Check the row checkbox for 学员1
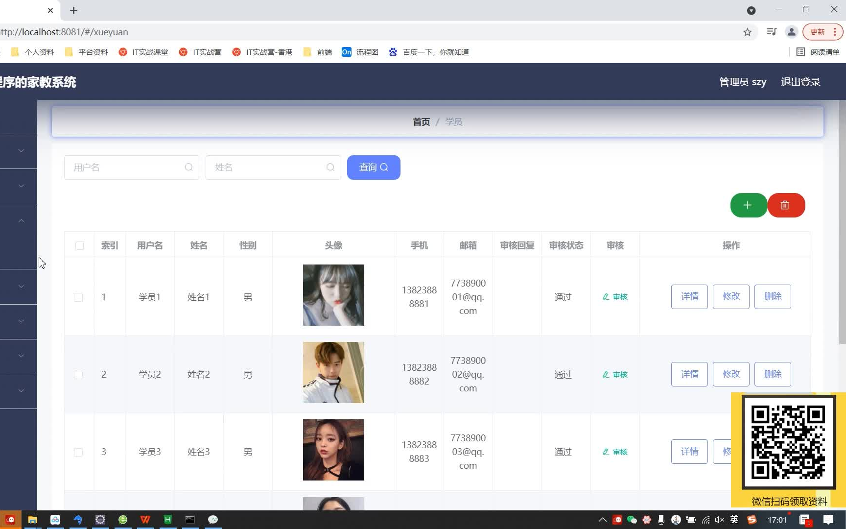Screen dimensions: 846x529 [78, 297]
